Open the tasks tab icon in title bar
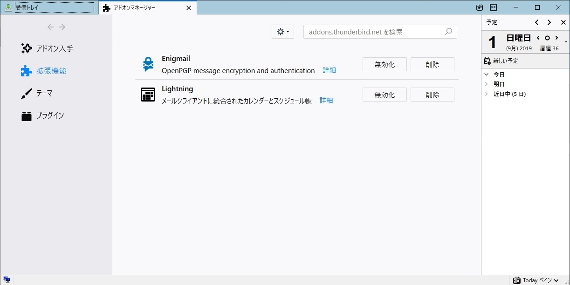 click(493, 7)
